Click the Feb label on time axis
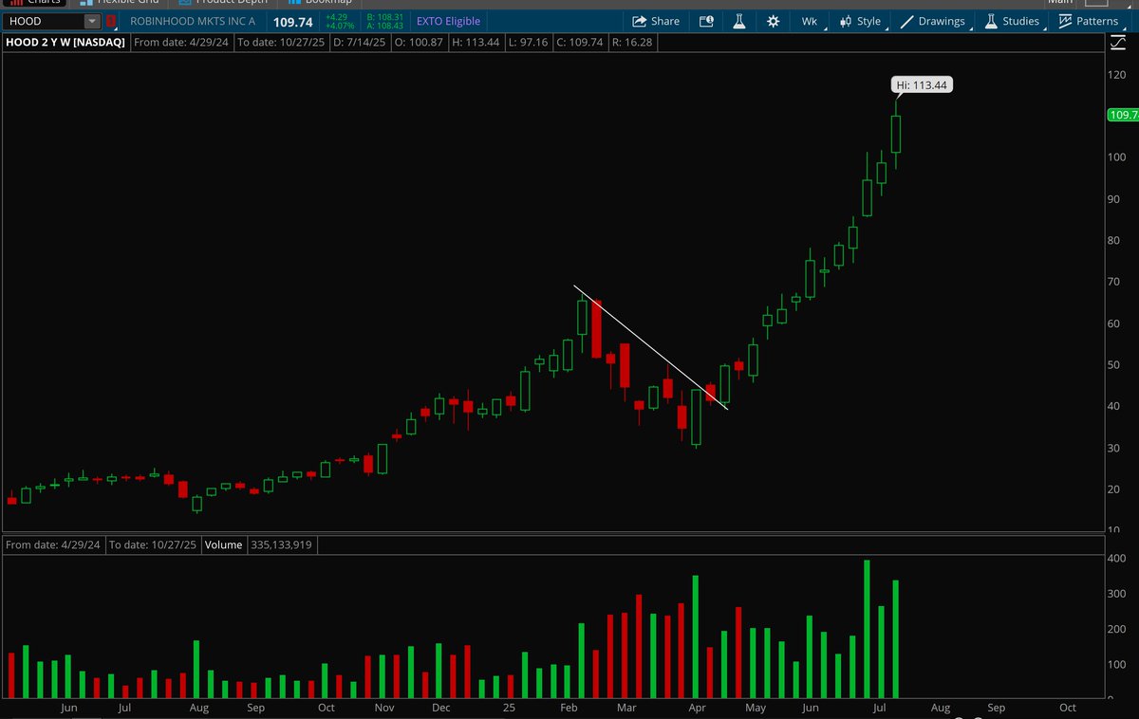Screen dimensions: 1139x719 pyautogui.click(x=569, y=708)
